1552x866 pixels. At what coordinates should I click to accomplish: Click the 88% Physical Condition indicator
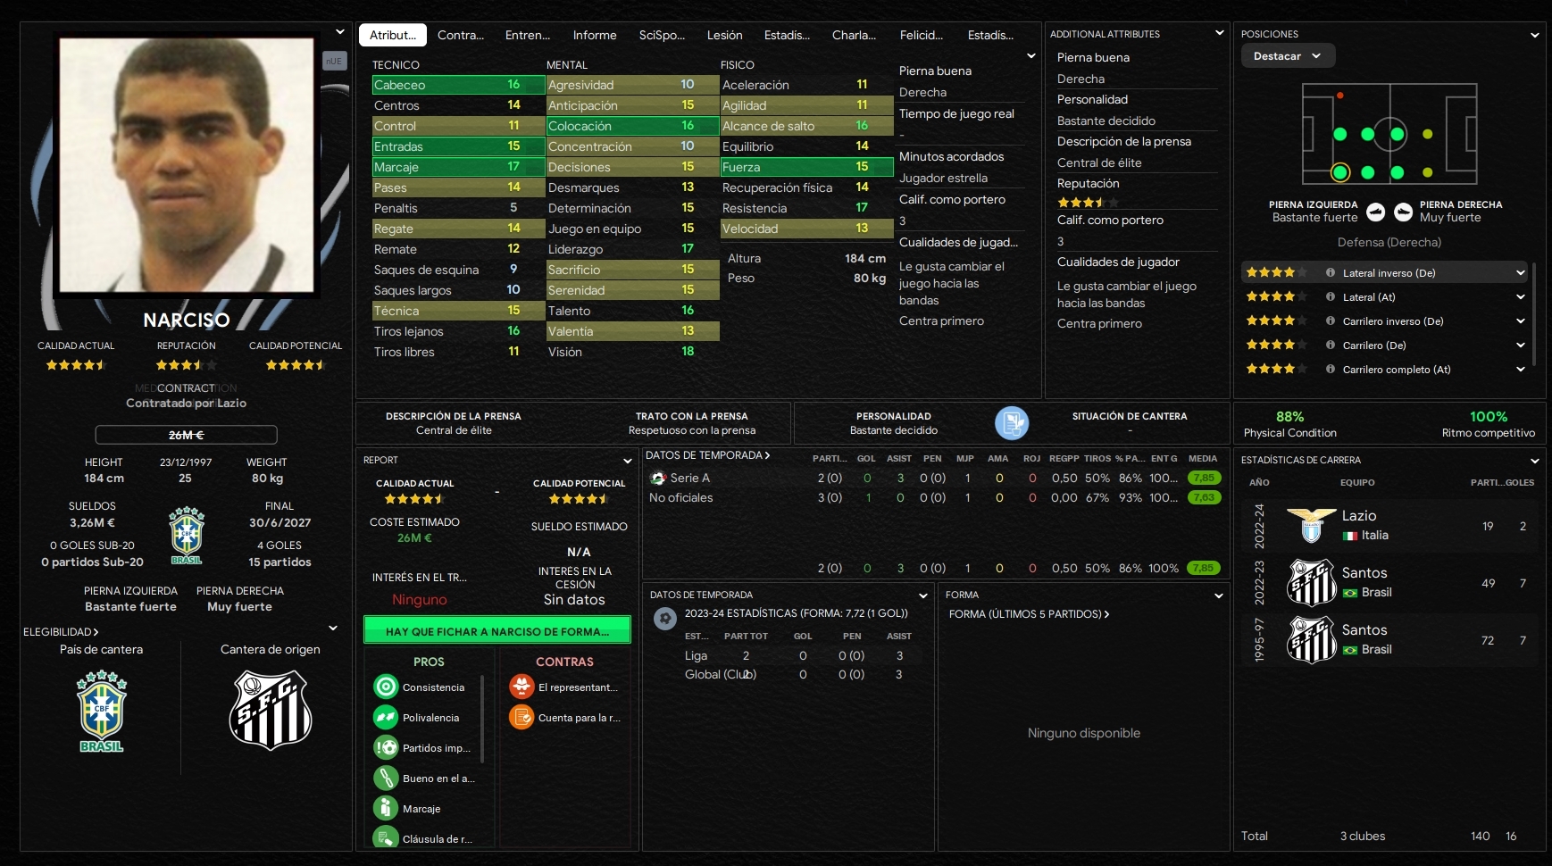pos(1290,424)
